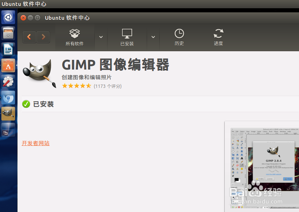Open the Files manager dock icon
Viewport: 299px width, 212px height.
pos(8,33)
